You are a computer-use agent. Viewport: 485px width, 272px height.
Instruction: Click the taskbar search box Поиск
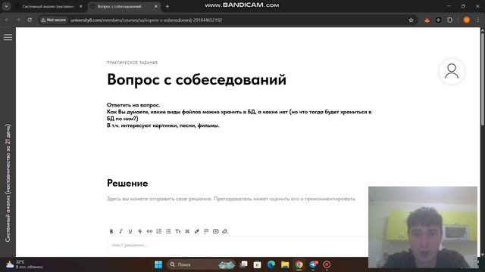tap(201, 264)
